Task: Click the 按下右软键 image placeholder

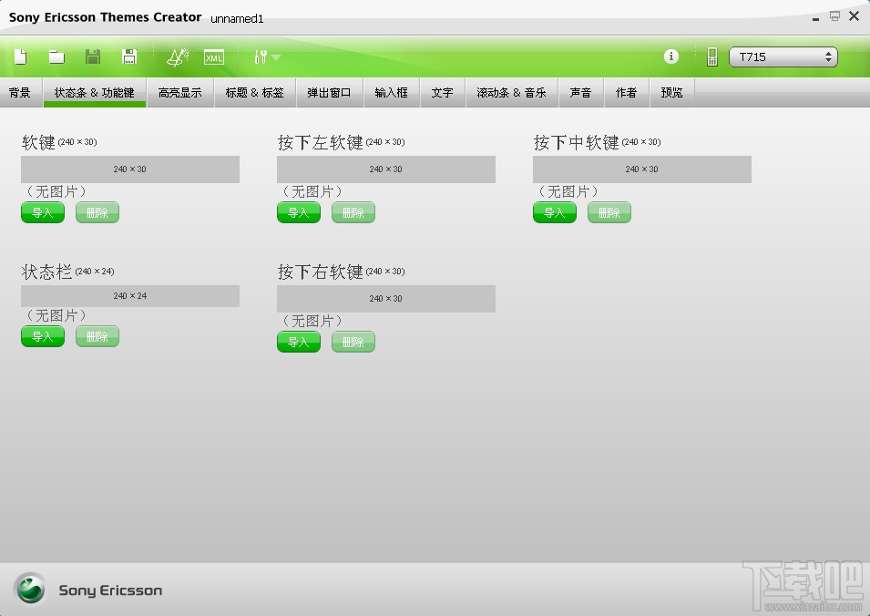Action: (385, 299)
